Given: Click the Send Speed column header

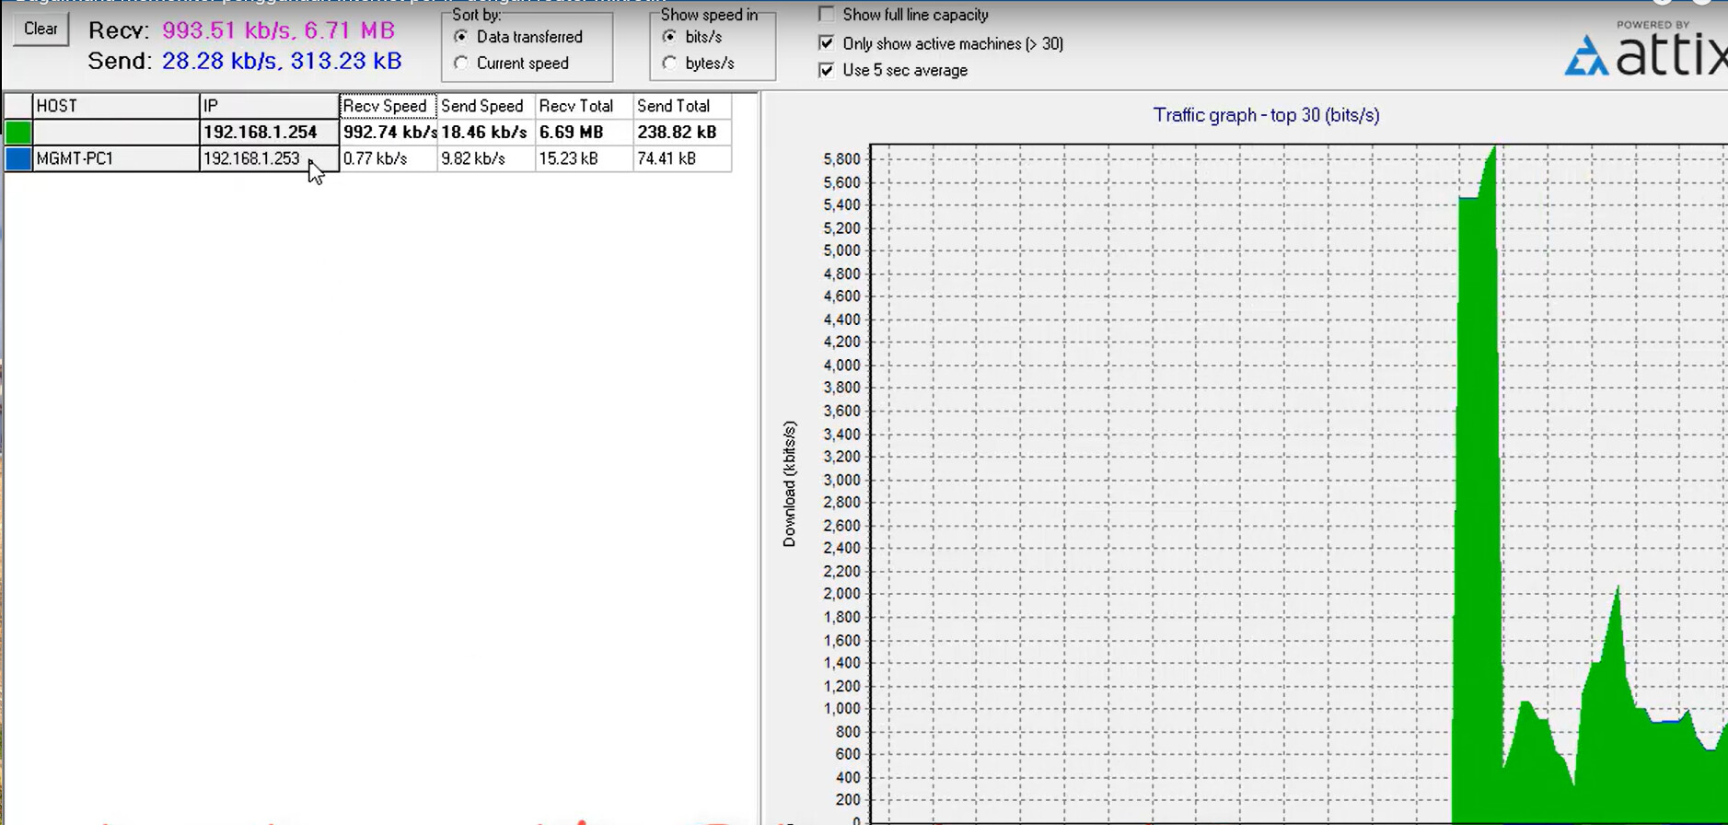Looking at the screenshot, I should coord(486,106).
